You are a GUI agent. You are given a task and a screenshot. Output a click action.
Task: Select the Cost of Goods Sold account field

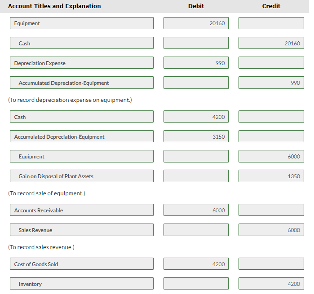(82, 264)
